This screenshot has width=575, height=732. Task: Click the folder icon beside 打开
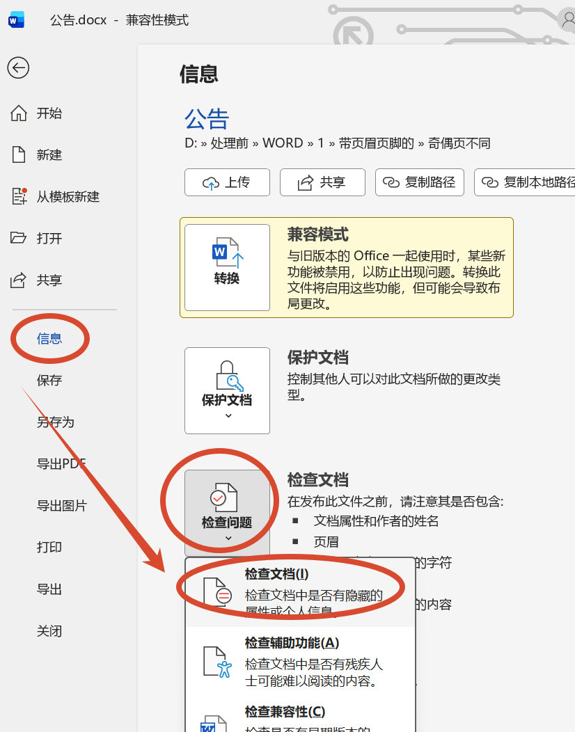tap(18, 237)
